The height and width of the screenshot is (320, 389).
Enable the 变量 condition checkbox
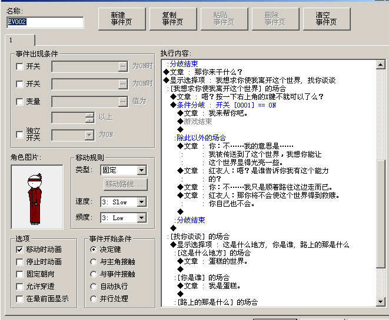coord(19,102)
